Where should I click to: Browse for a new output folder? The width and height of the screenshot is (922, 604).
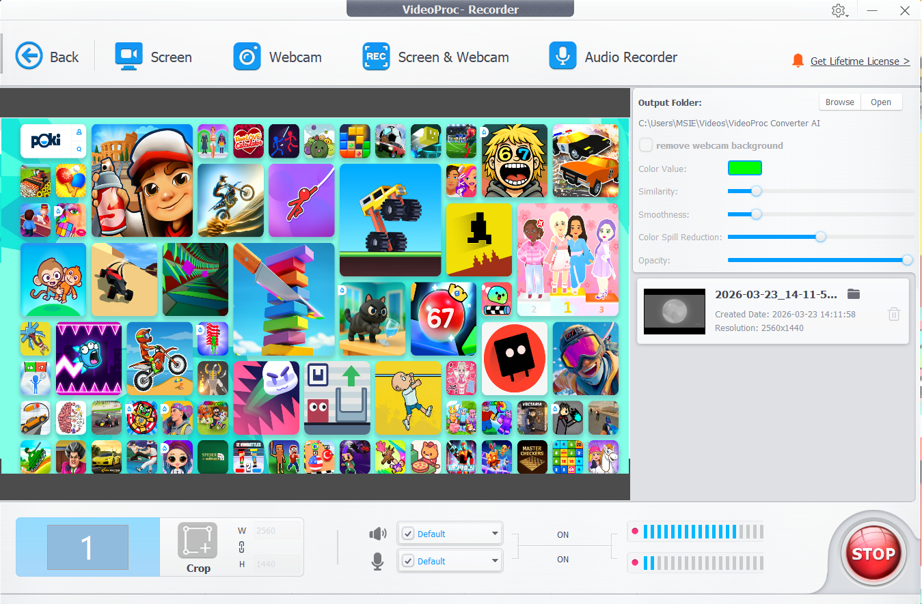pyautogui.click(x=840, y=102)
